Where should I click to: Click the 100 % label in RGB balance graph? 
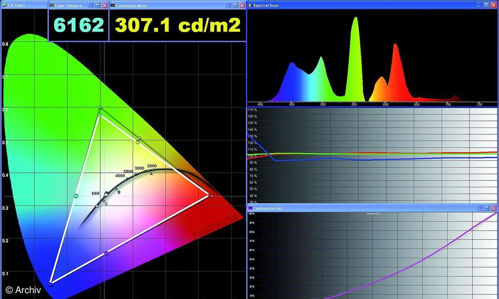point(252,156)
